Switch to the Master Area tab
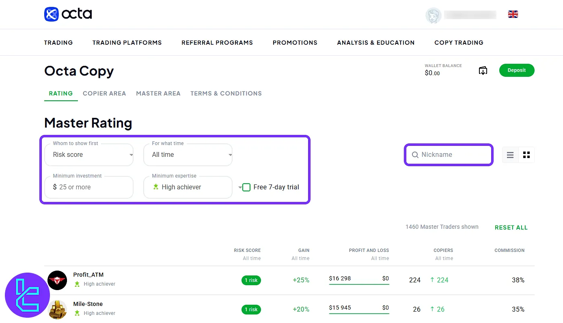563x323 pixels. point(158,93)
